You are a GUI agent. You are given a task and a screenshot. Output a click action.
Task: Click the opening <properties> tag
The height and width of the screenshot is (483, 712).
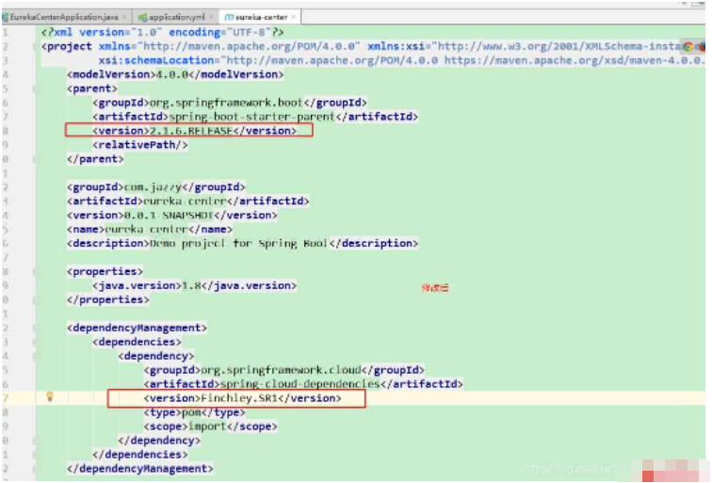coord(105,271)
